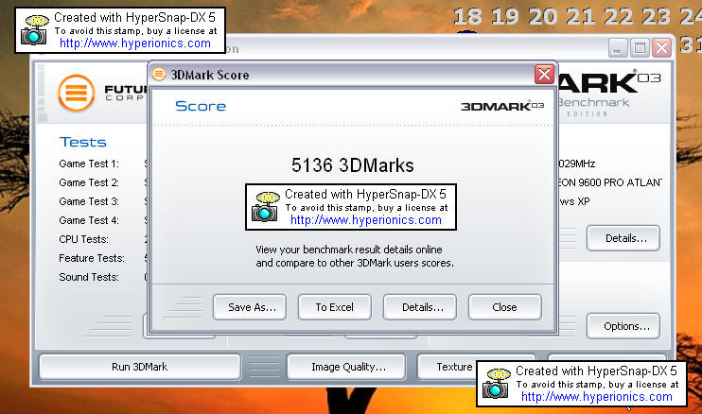
Task: Click the Tests heading in main window
Action: (x=83, y=142)
